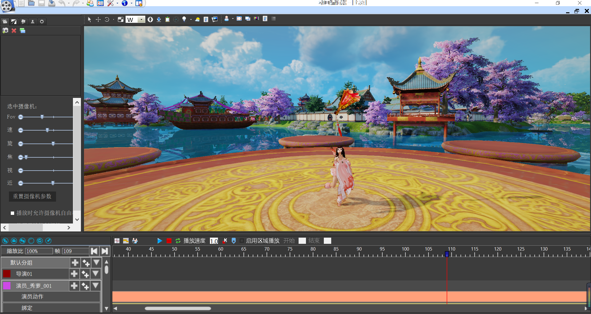Click the compass icon in viewport toolbar

150,19
